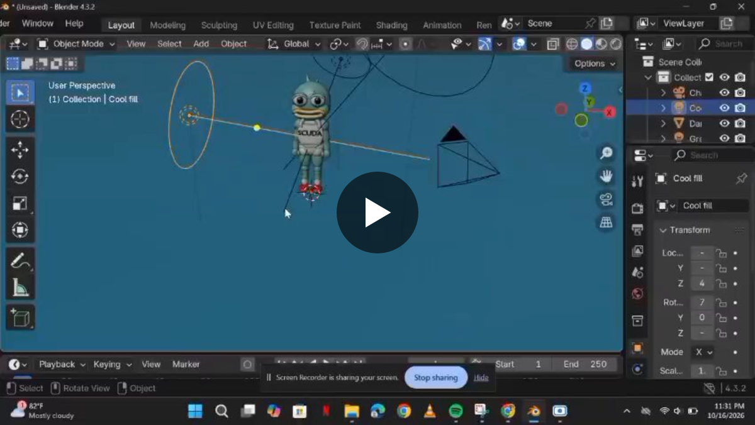Open the Tool tab with wrench icon
Image resolution: width=755 pixels, height=425 pixels.
(637, 181)
